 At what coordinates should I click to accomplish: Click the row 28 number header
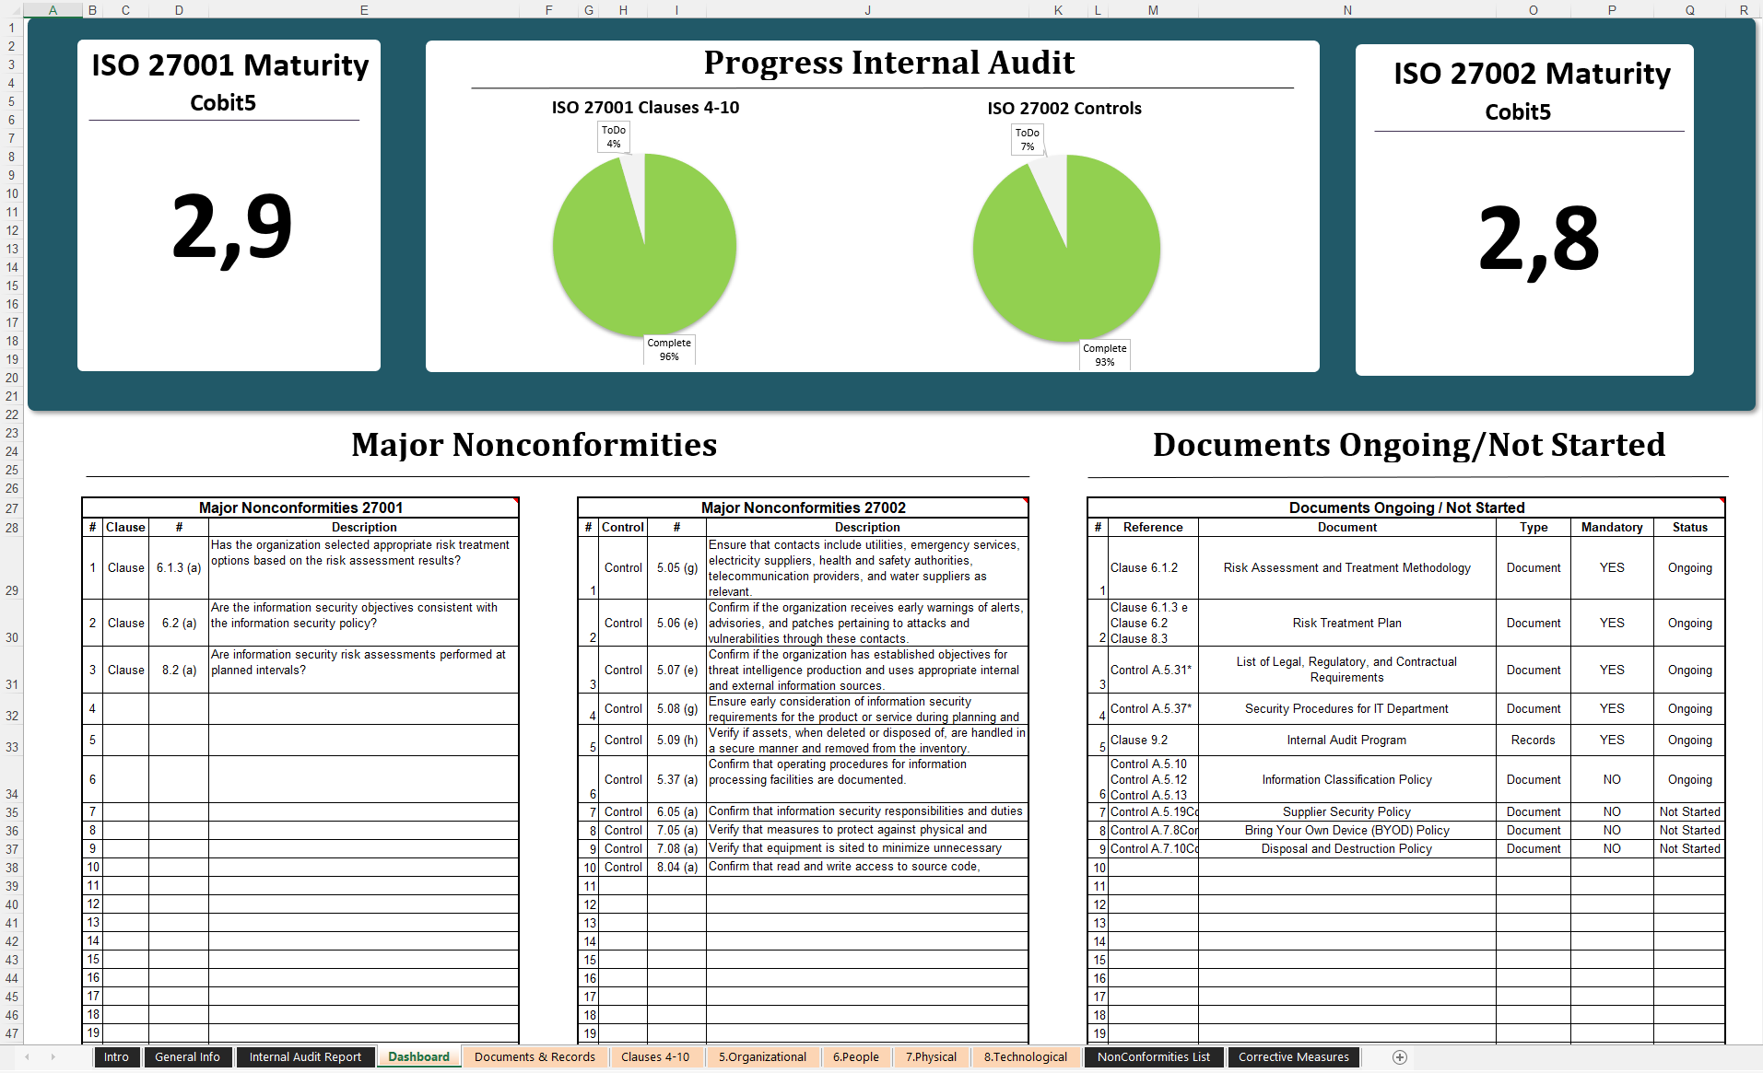12,526
